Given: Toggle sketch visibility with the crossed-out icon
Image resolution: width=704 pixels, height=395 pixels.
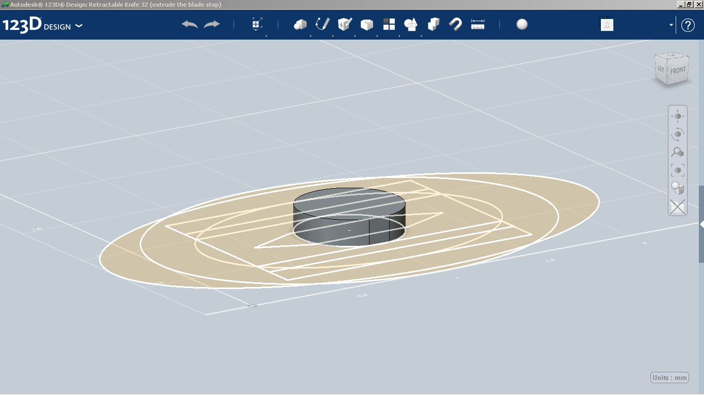Looking at the screenshot, I should pyautogui.click(x=677, y=207).
